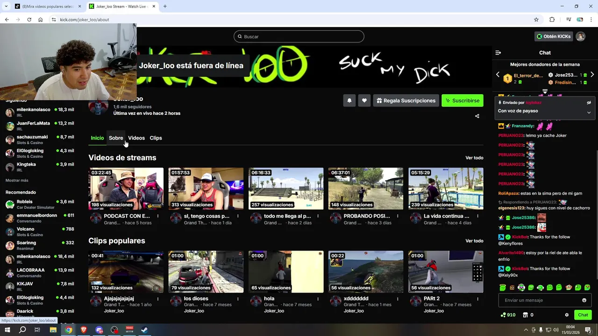598x336 pixels.
Task: Open options menu for 'La vida continua ...' video
Action: coord(477,216)
